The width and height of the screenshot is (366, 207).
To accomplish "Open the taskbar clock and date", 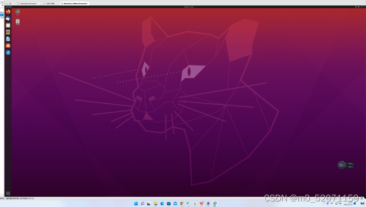I will click(x=348, y=203).
